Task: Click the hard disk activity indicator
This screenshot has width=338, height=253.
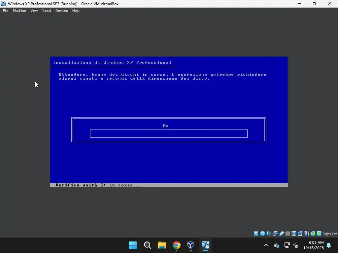Action: (256, 234)
